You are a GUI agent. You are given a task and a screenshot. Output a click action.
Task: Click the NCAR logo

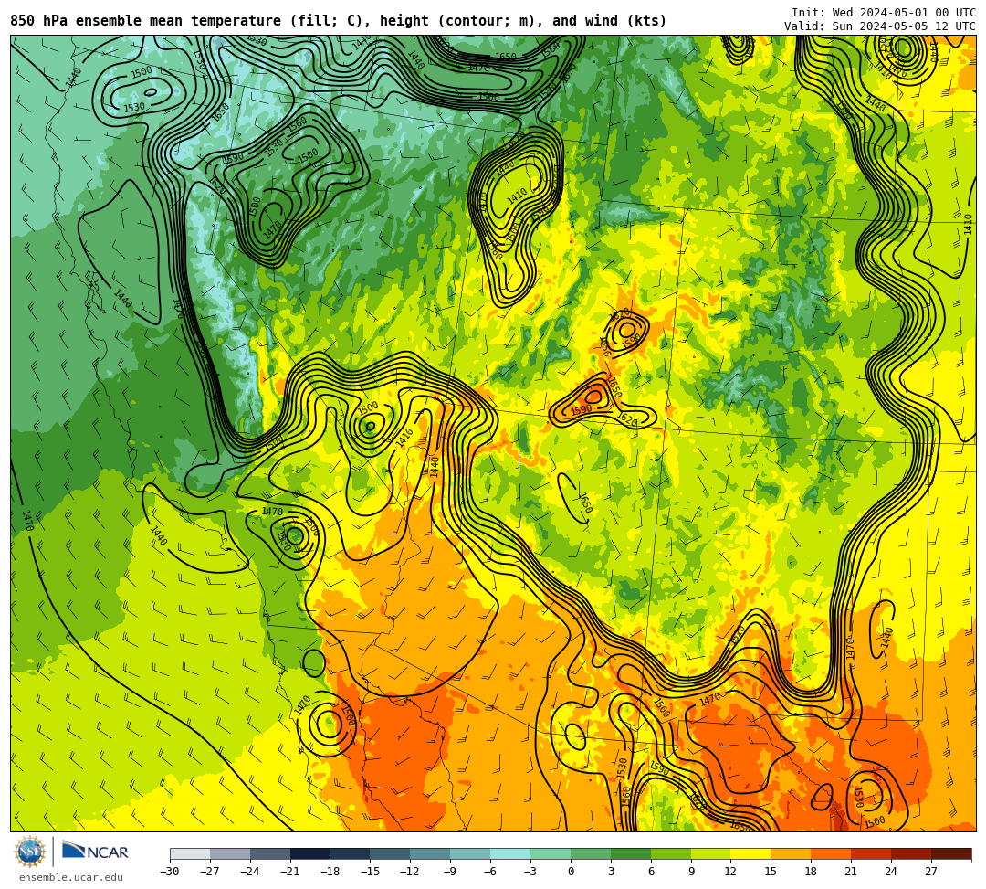[95, 852]
